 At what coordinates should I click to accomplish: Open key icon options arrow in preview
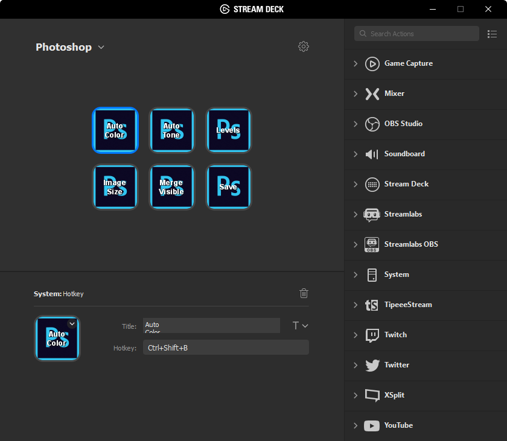[72, 323]
